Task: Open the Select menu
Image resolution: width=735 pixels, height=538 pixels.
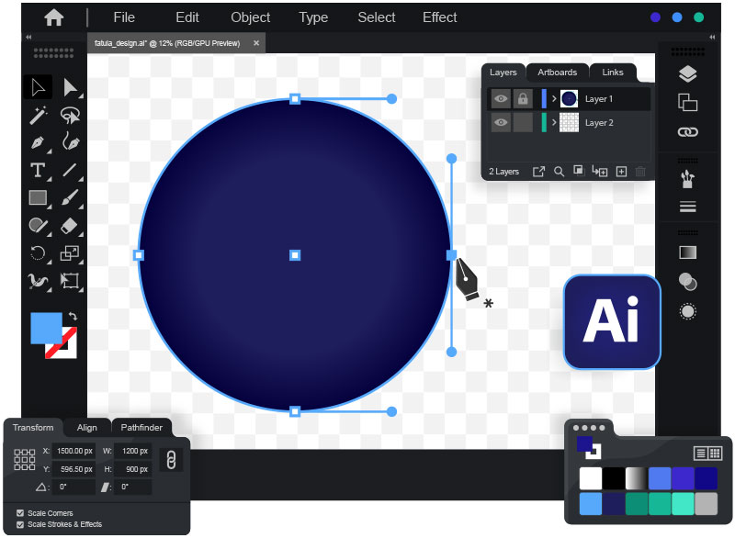Action: coord(377,17)
